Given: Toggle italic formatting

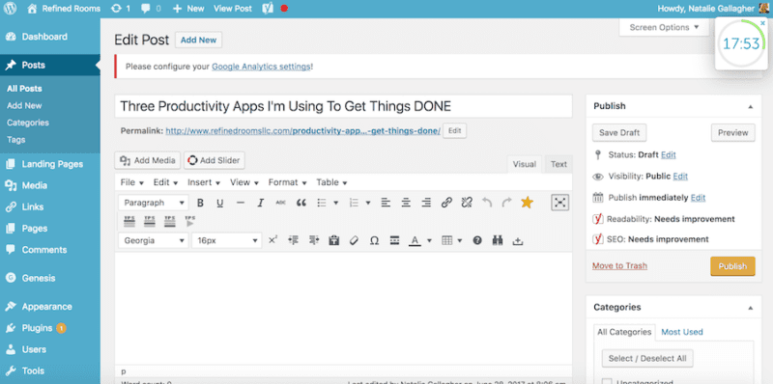Looking at the screenshot, I should click(261, 203).
